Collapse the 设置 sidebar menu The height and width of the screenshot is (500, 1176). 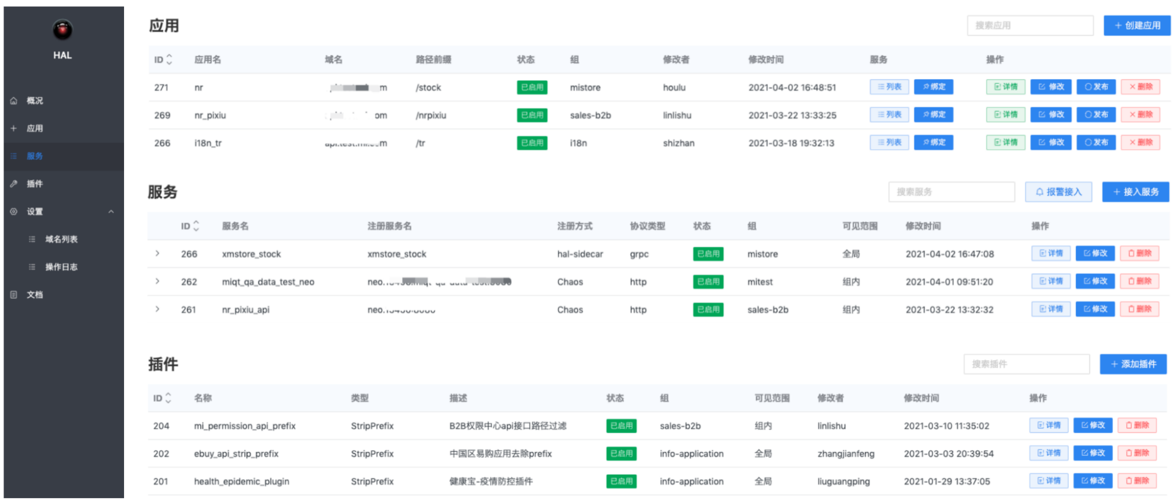(x=111, y=212)
